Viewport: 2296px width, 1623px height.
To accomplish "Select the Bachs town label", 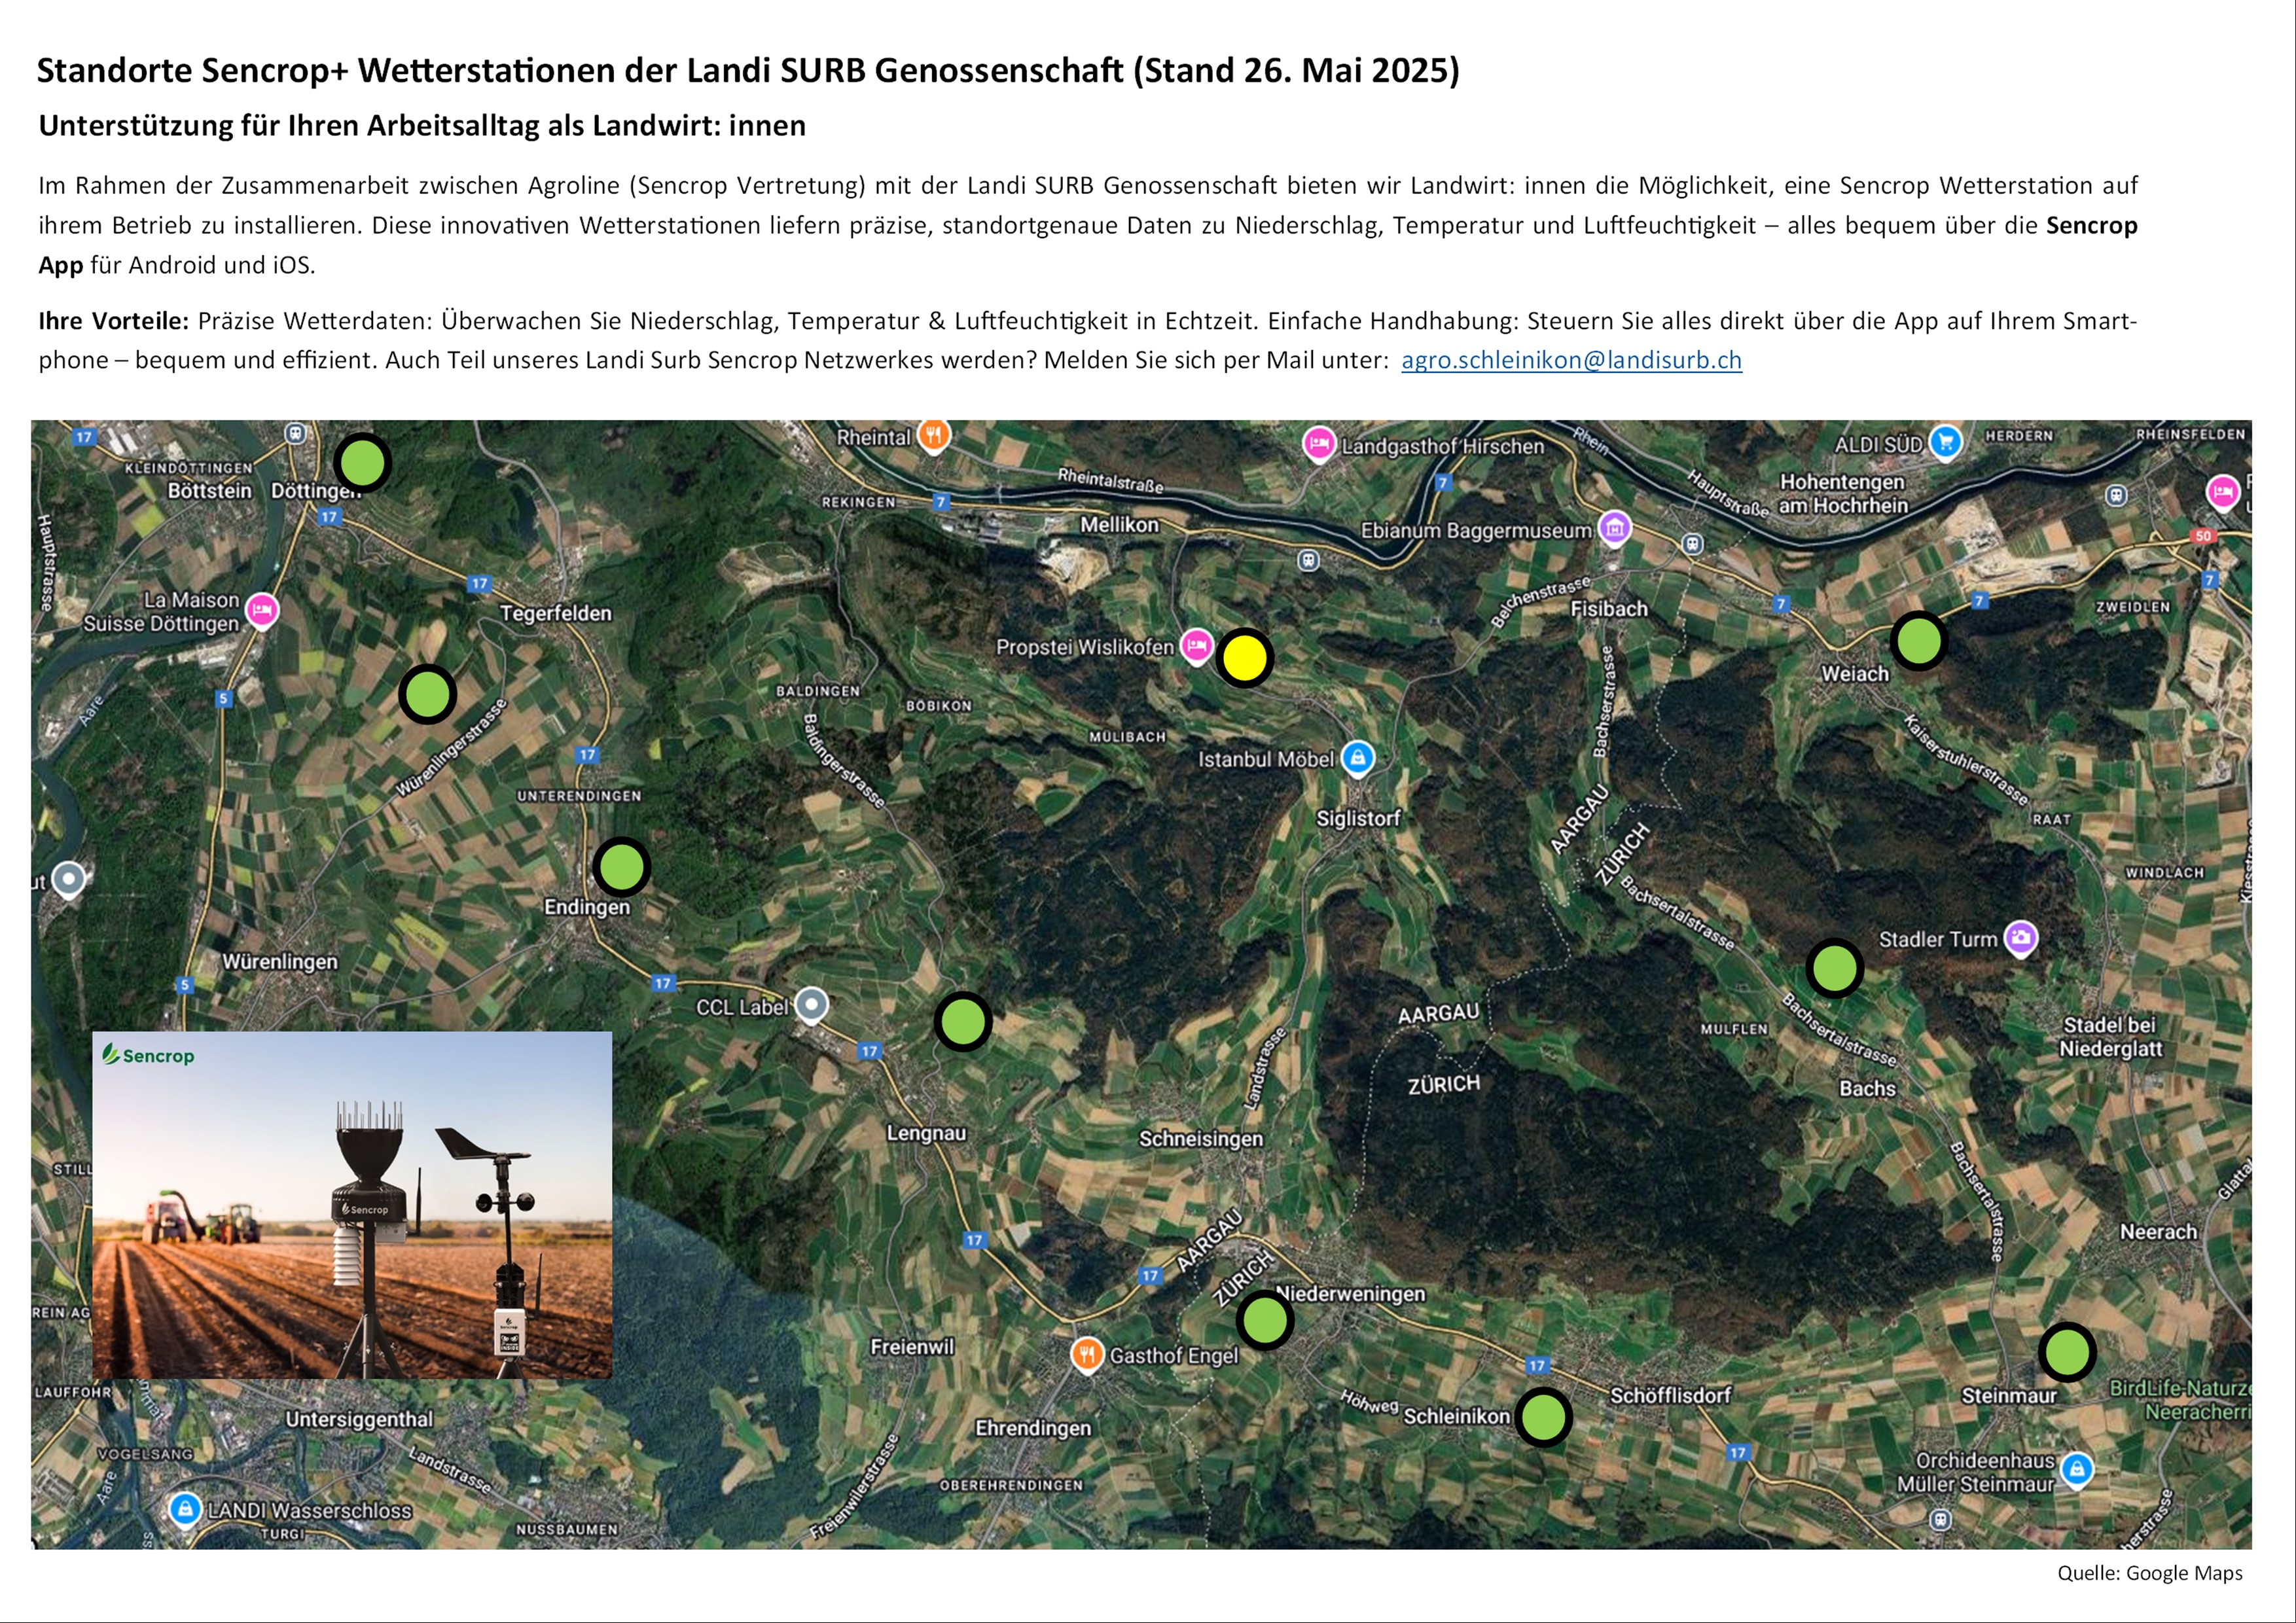I will tap(1867, 1088).
